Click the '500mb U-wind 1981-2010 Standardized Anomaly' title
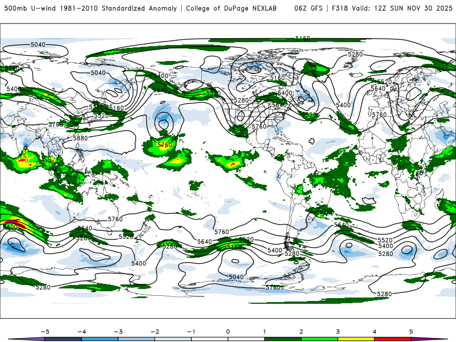 pos(91,8)
